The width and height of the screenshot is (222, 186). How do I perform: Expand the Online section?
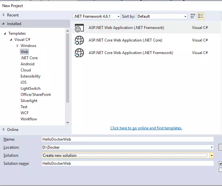click(x=4, y=129)
